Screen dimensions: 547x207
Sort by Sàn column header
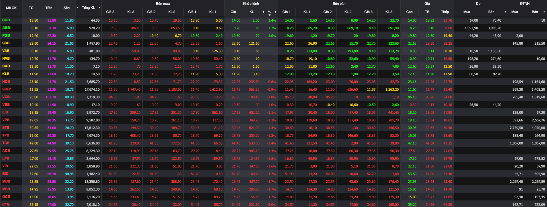[x=67, y=8]
